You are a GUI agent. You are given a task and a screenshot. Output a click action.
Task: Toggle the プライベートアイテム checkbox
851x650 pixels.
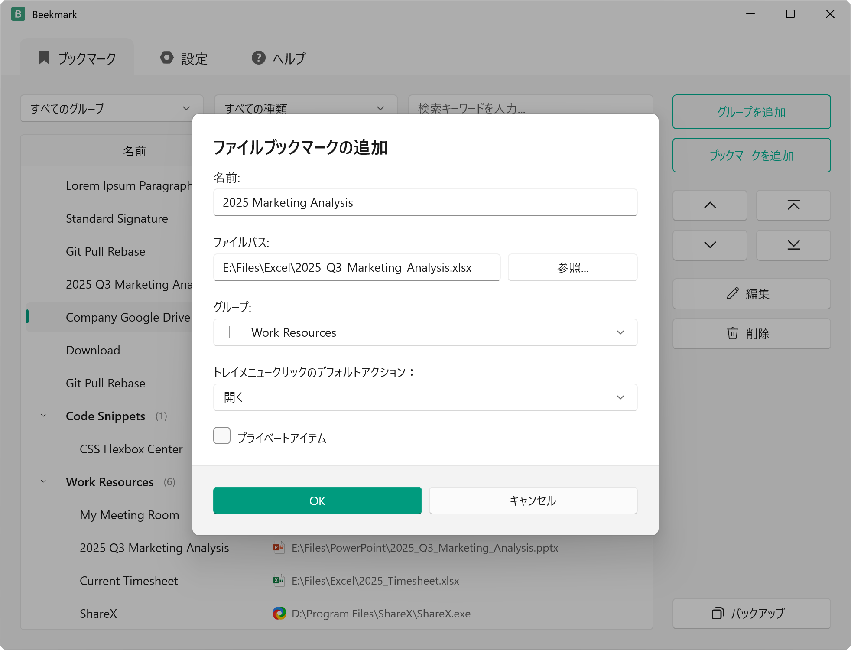(x=222, y=436)
